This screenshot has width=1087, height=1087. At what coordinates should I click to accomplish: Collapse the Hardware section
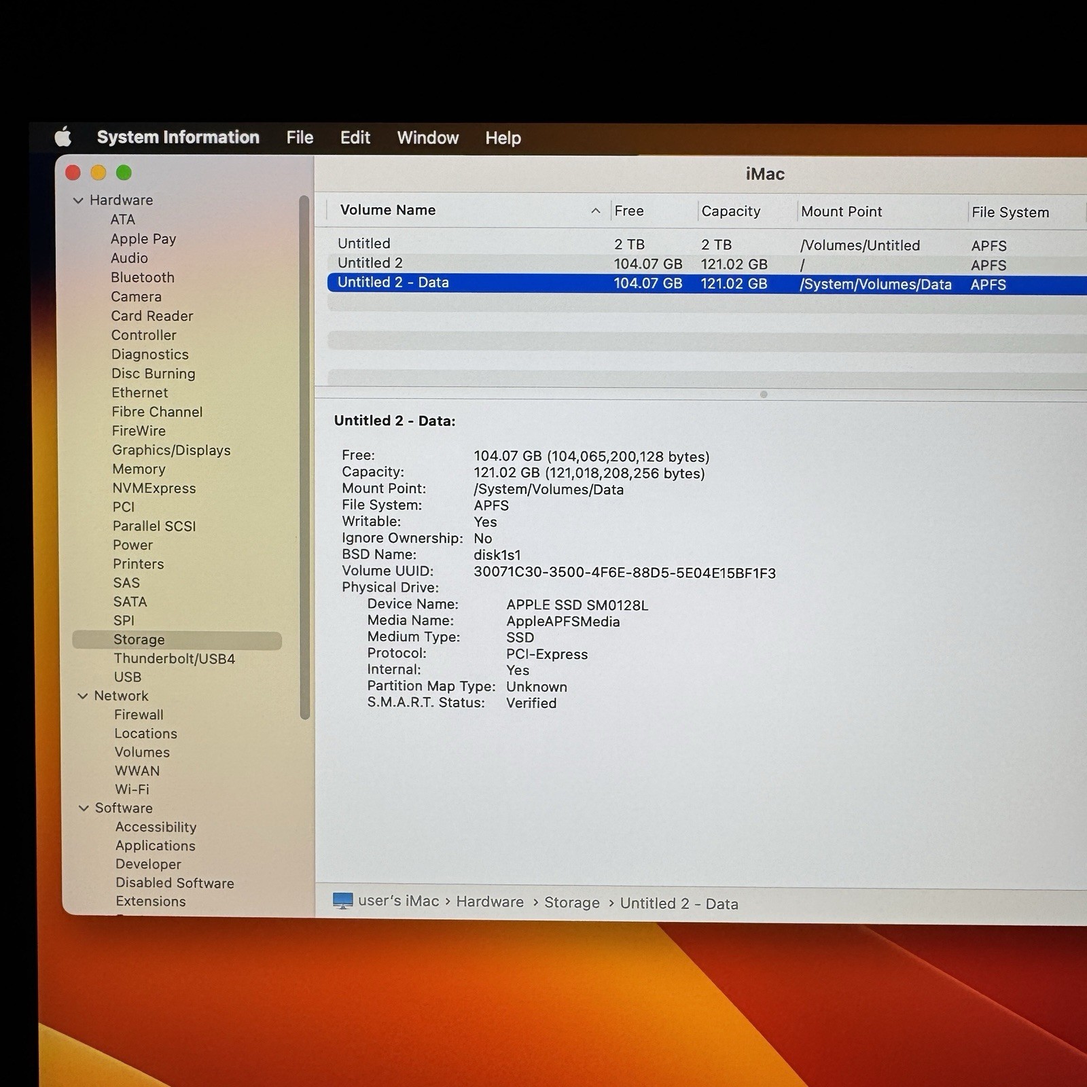[79, 200]
